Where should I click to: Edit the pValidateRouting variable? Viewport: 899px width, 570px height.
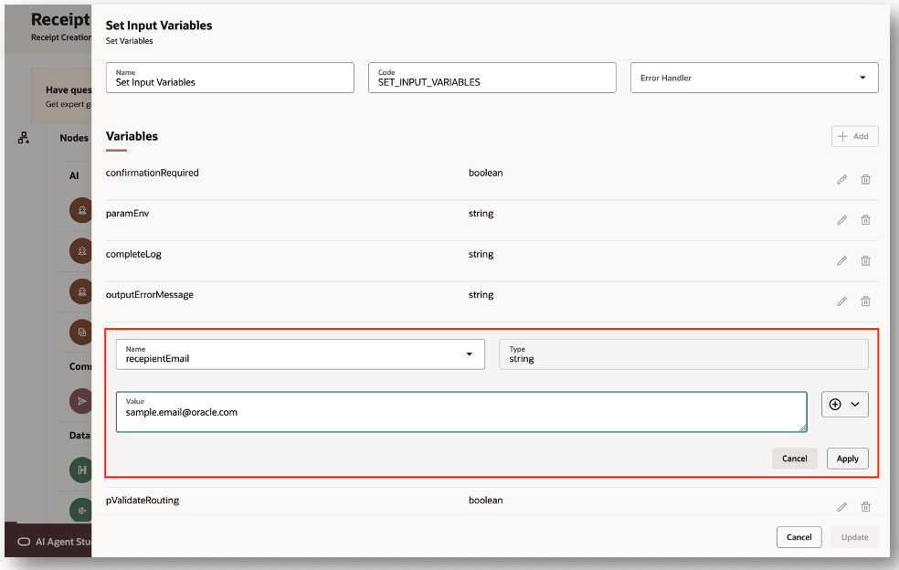tap(841, 506)
